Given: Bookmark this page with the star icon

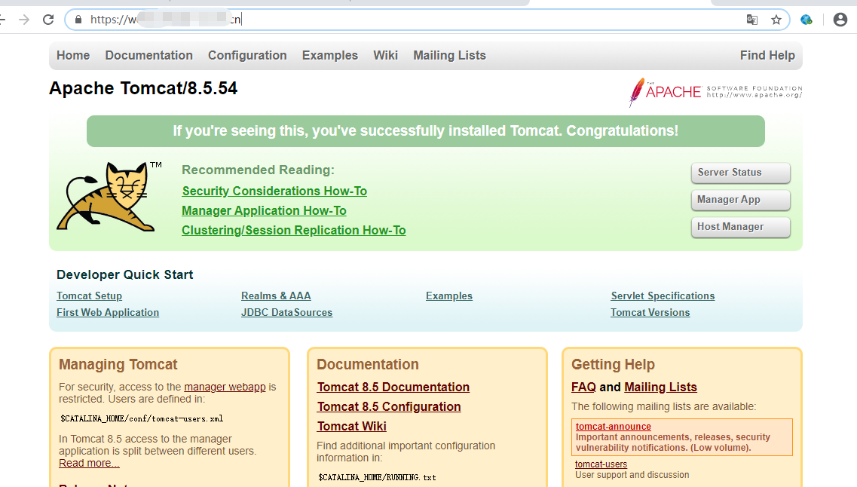Looking at the screenshot, I should [x=776, y=20].
